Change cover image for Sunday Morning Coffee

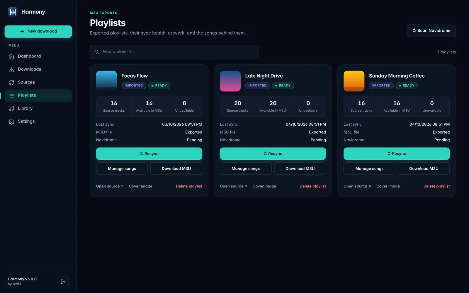click(x=388, y=186)
